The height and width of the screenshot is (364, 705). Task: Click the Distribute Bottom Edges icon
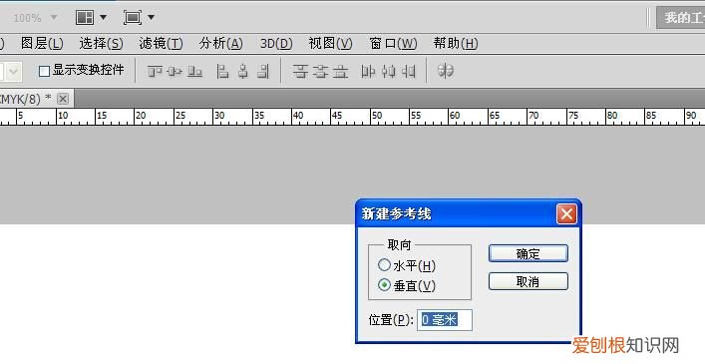(x=341, y=71)
